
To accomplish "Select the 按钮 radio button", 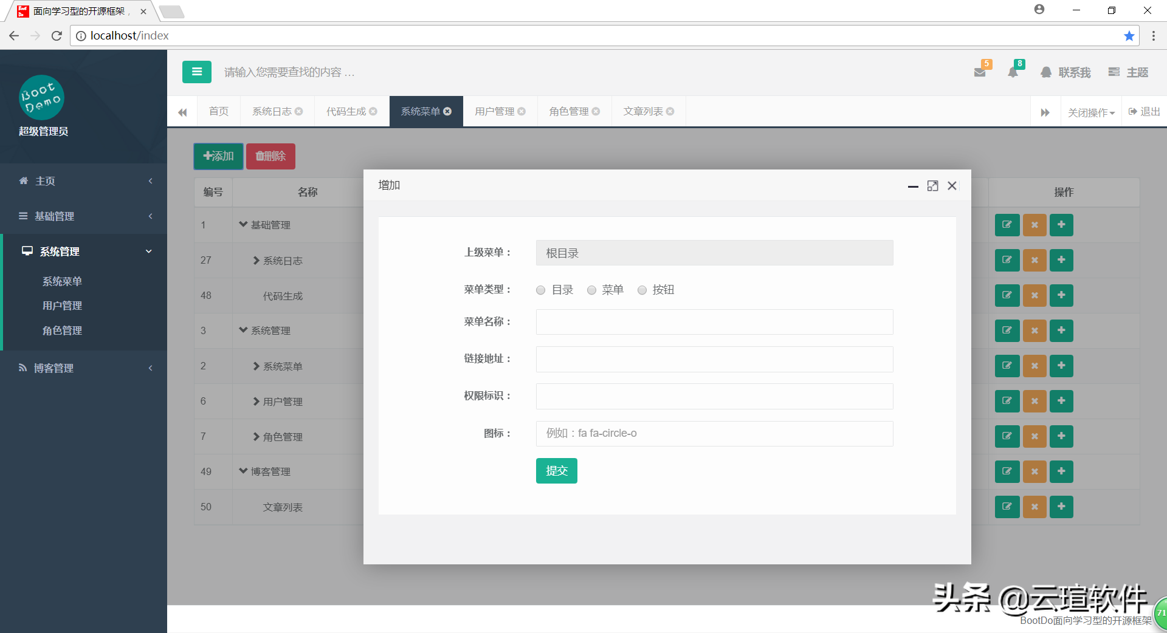I will [x=642, y=290].
